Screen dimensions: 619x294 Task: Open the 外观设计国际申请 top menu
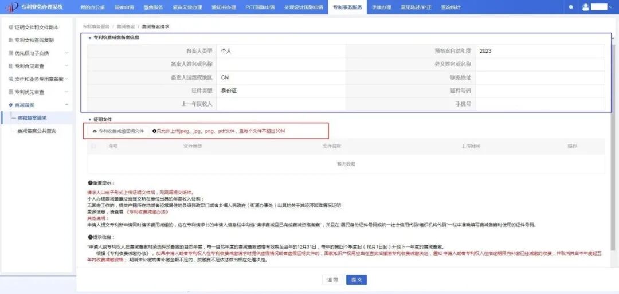pyautogui.click(x=303, y=7)
